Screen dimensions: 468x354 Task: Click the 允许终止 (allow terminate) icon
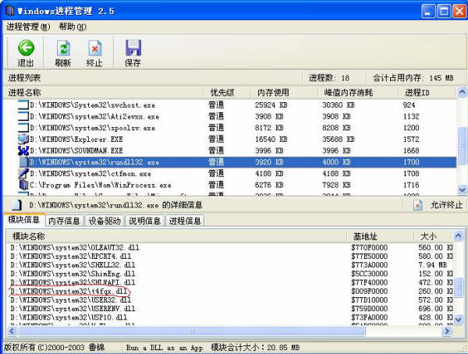coord(418,205)
